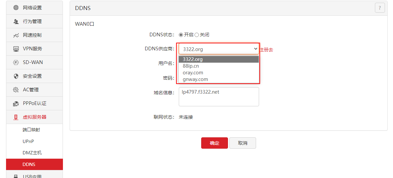The width and height of the screenshot is (393, 178).
Task: Set DDNS状态 to 关闭
Action: click(197, 35)
